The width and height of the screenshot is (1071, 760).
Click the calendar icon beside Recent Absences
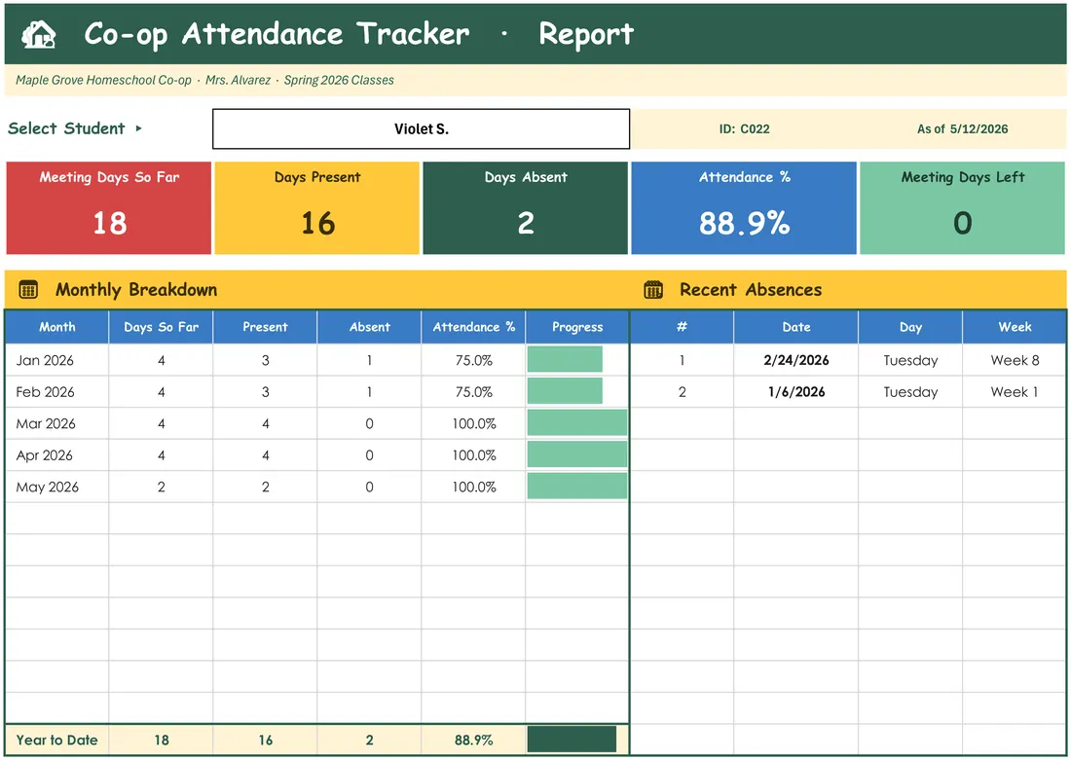[653, 290]
